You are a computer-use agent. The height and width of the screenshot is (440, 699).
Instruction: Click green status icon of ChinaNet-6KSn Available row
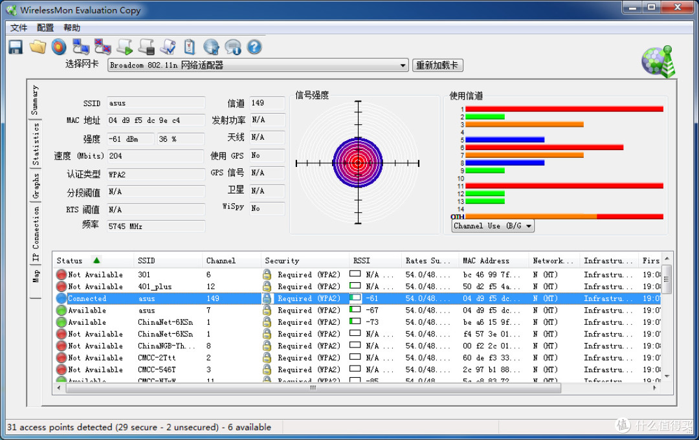[x=61, y=322]
